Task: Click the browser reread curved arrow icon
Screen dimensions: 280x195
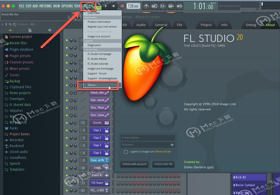Action: (x=10, y=24)
